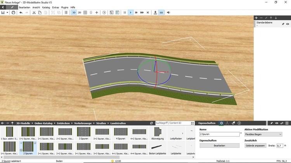Click the print icon
The image size is (291, 163).
point(14,12)
